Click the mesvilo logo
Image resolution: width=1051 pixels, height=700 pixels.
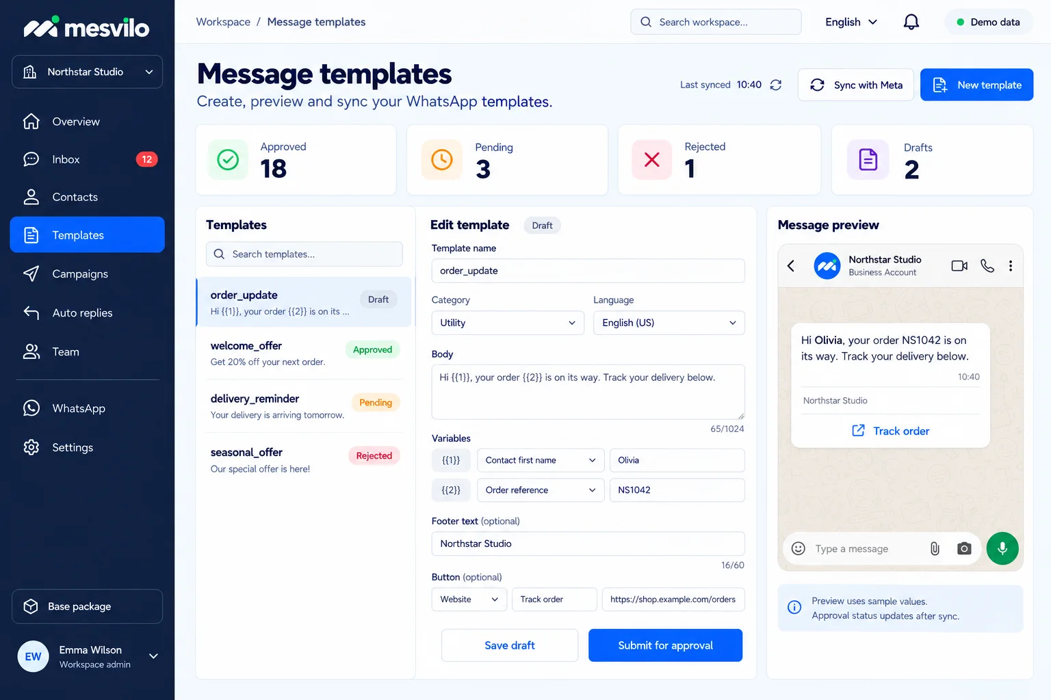pos(86,27)
